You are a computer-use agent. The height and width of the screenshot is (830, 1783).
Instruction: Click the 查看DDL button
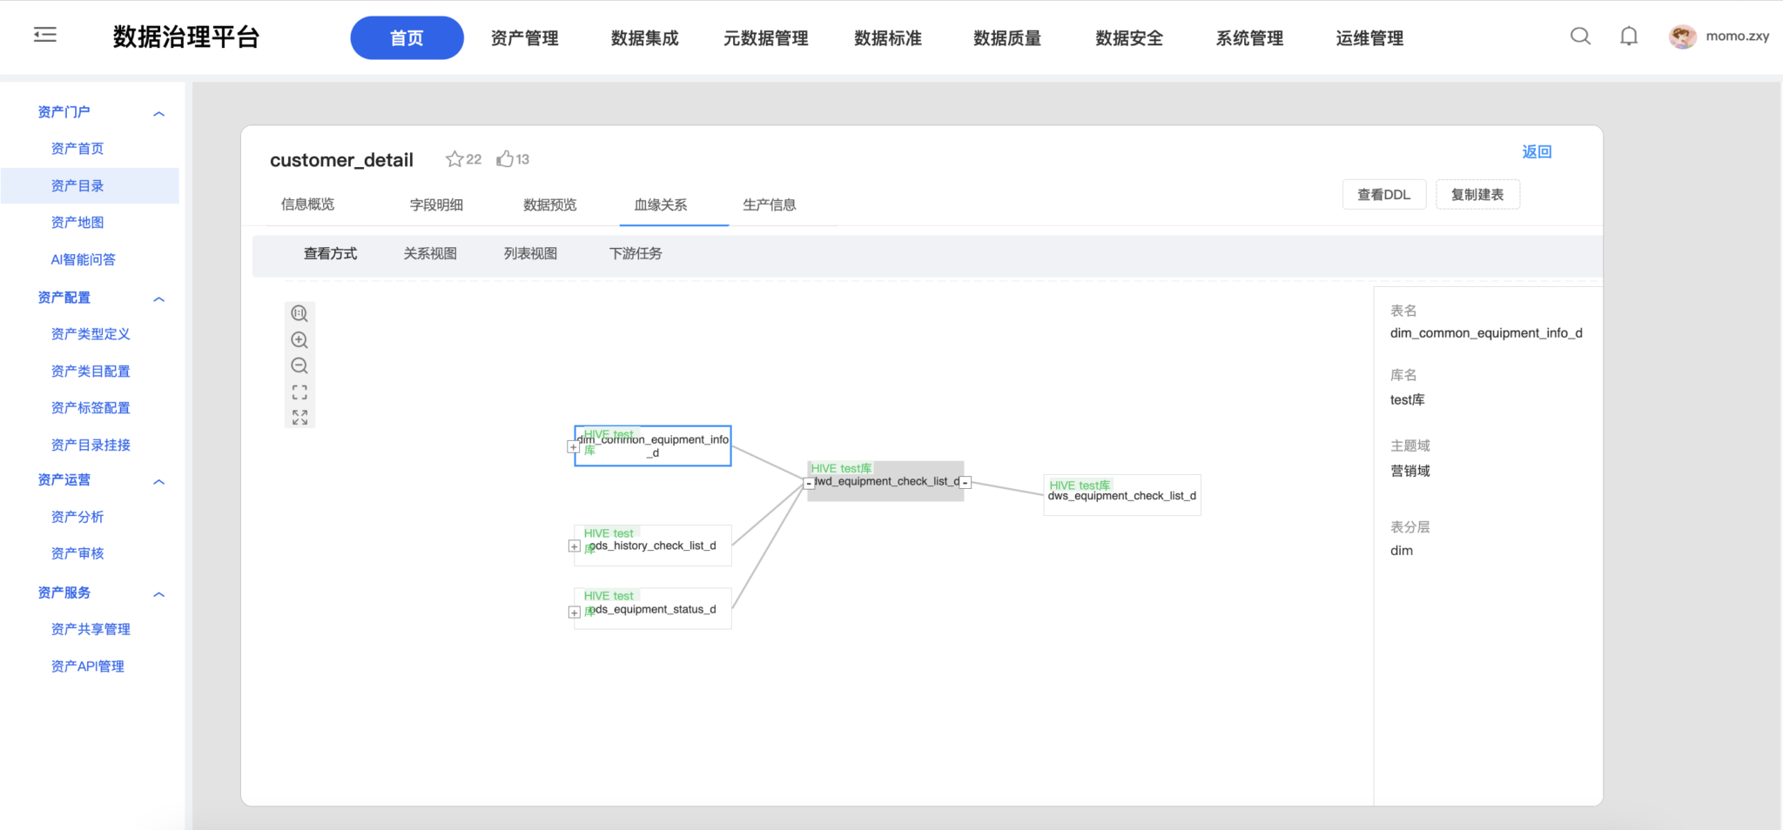[1383, 195]
